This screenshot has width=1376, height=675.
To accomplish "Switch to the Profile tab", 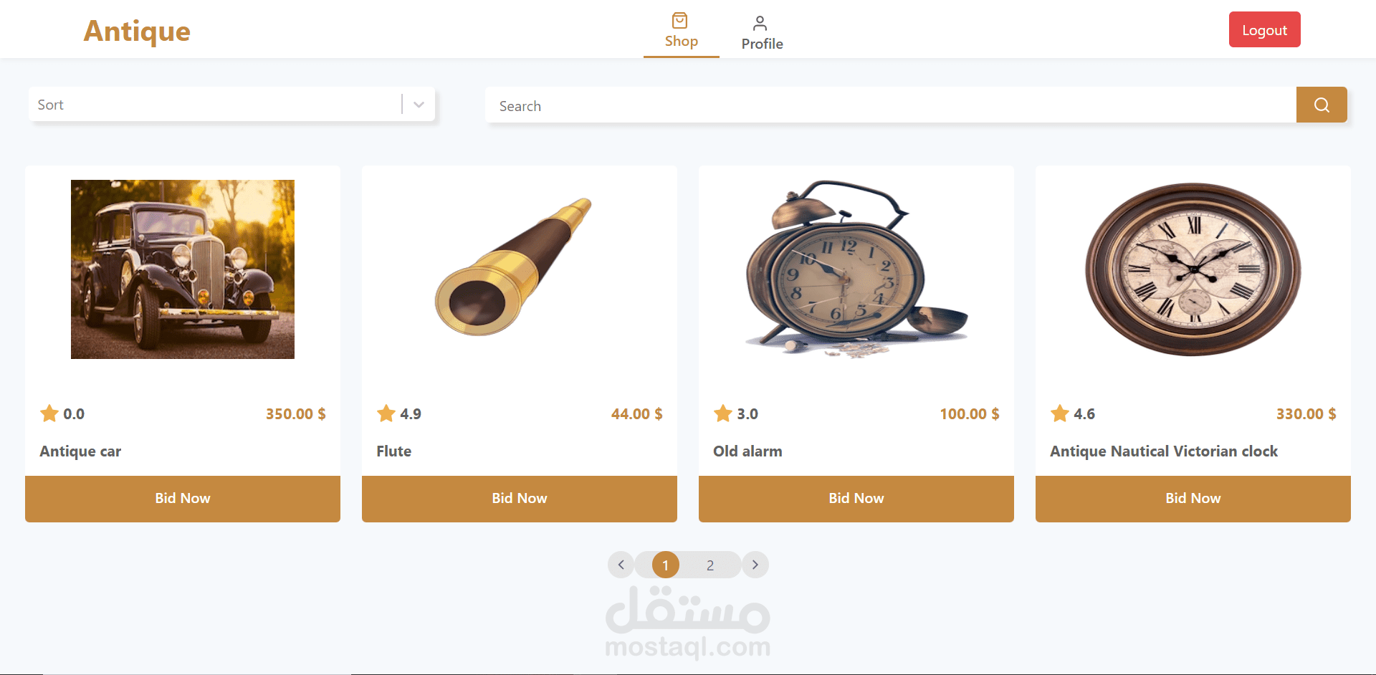I will 762,33.
